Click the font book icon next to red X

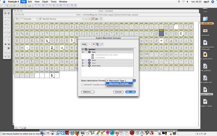98,44
